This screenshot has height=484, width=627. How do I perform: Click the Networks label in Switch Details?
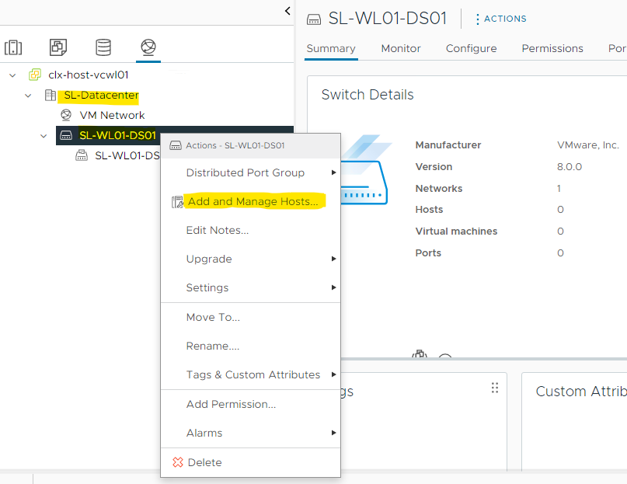(439, 189)
